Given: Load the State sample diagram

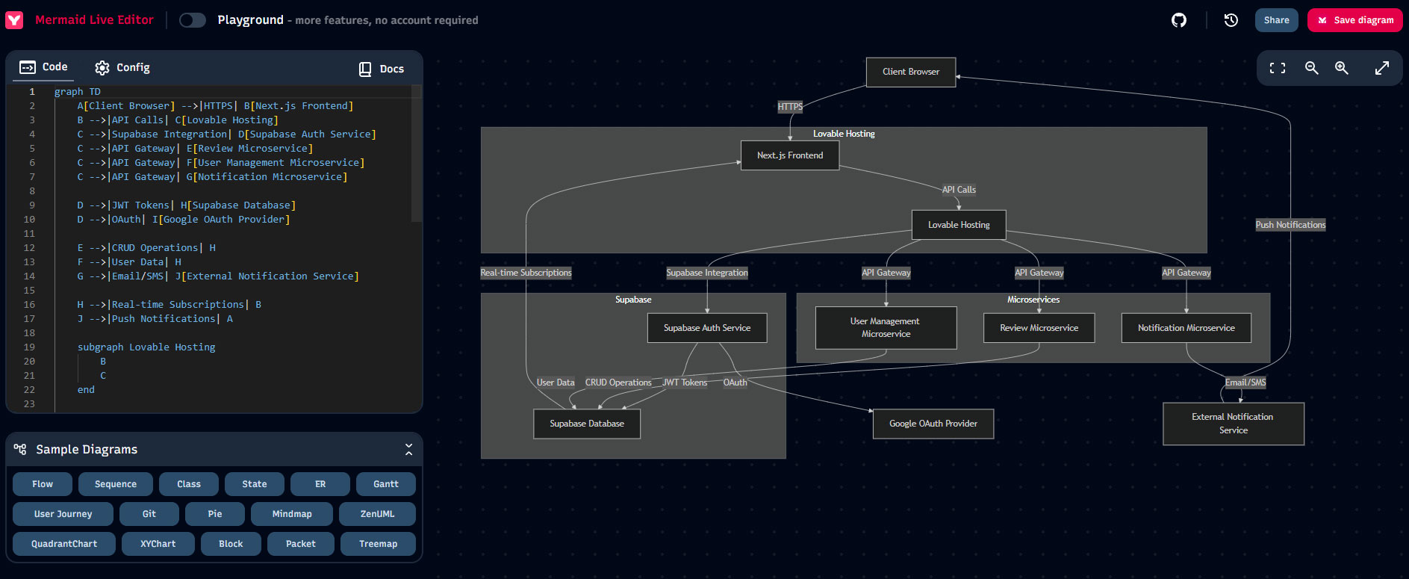Looking at the screenshot, I should click(255, 484).
